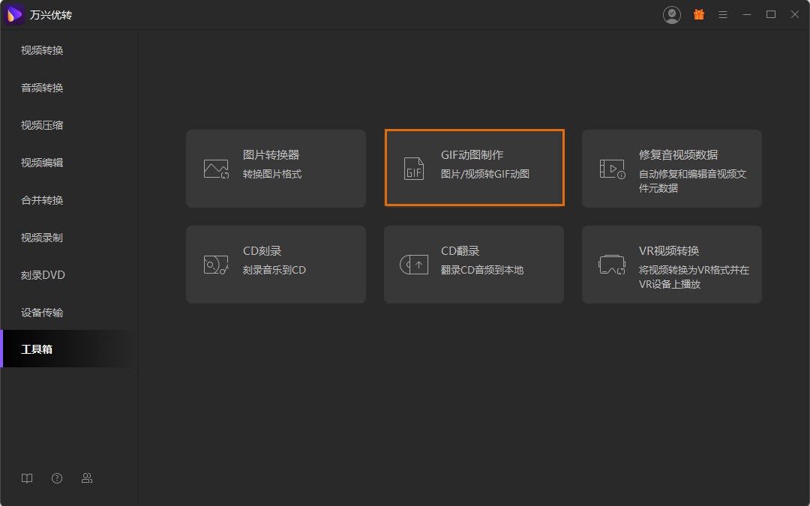Click the 万兴优转 app logo
This screenshot has width=810, height=506.
[14, 14]
